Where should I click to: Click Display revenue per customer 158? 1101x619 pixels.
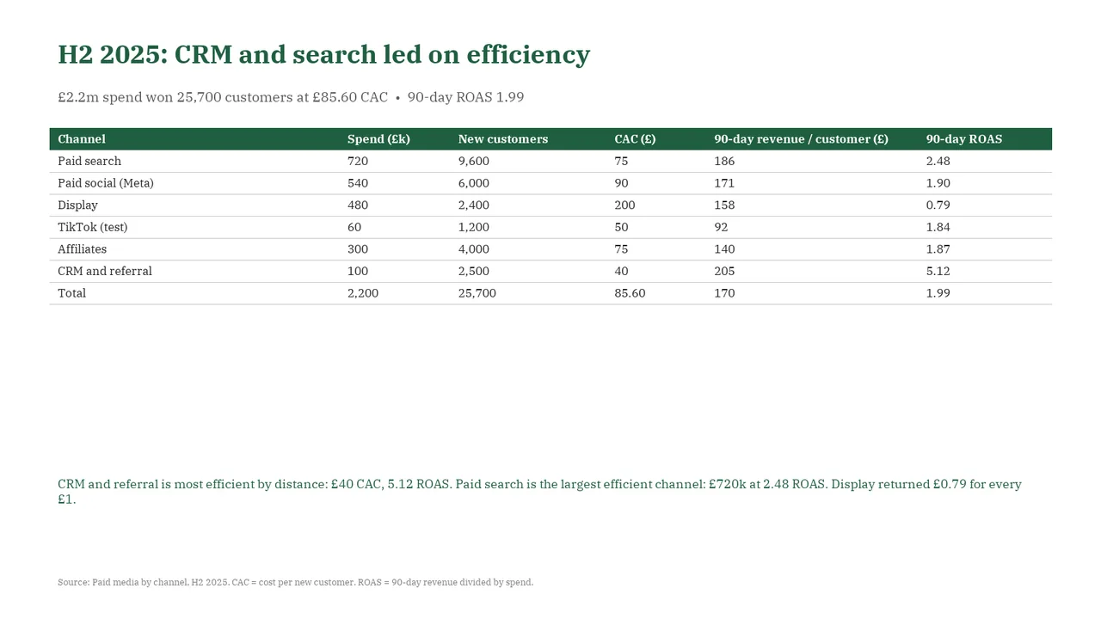724,205
